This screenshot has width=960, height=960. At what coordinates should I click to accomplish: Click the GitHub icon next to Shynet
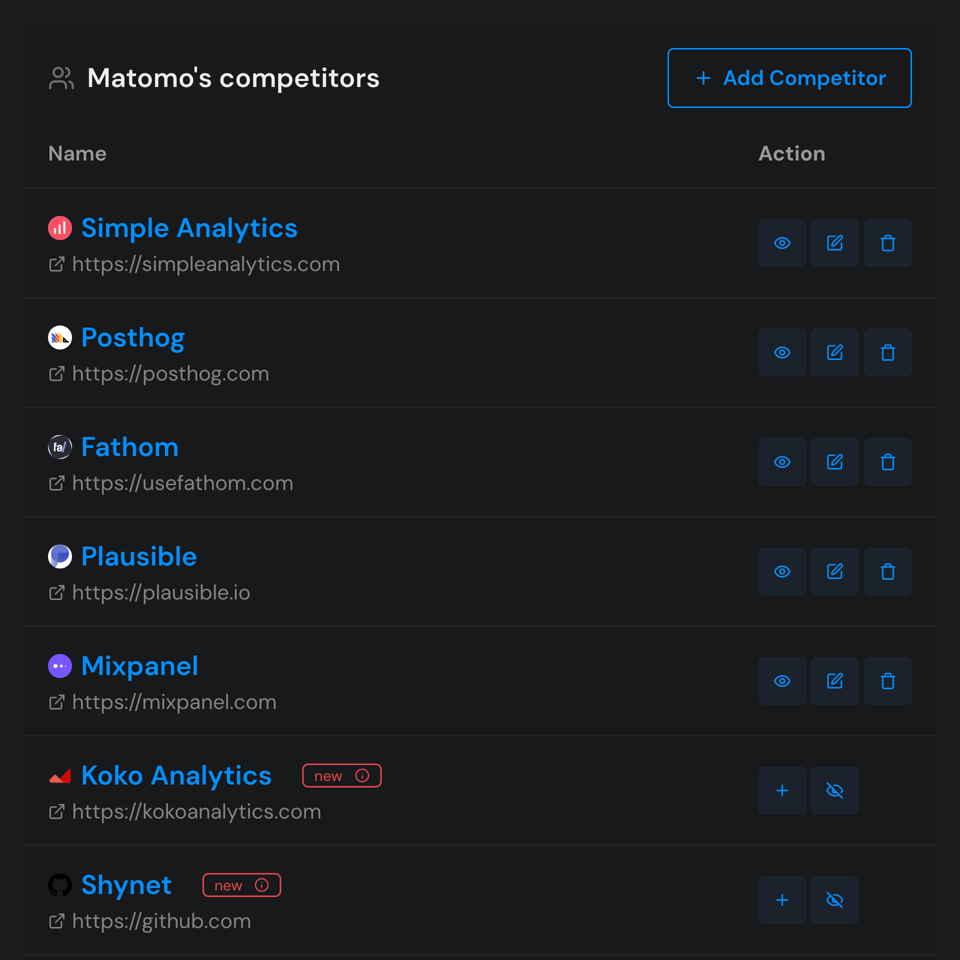[x=60, y=885]
